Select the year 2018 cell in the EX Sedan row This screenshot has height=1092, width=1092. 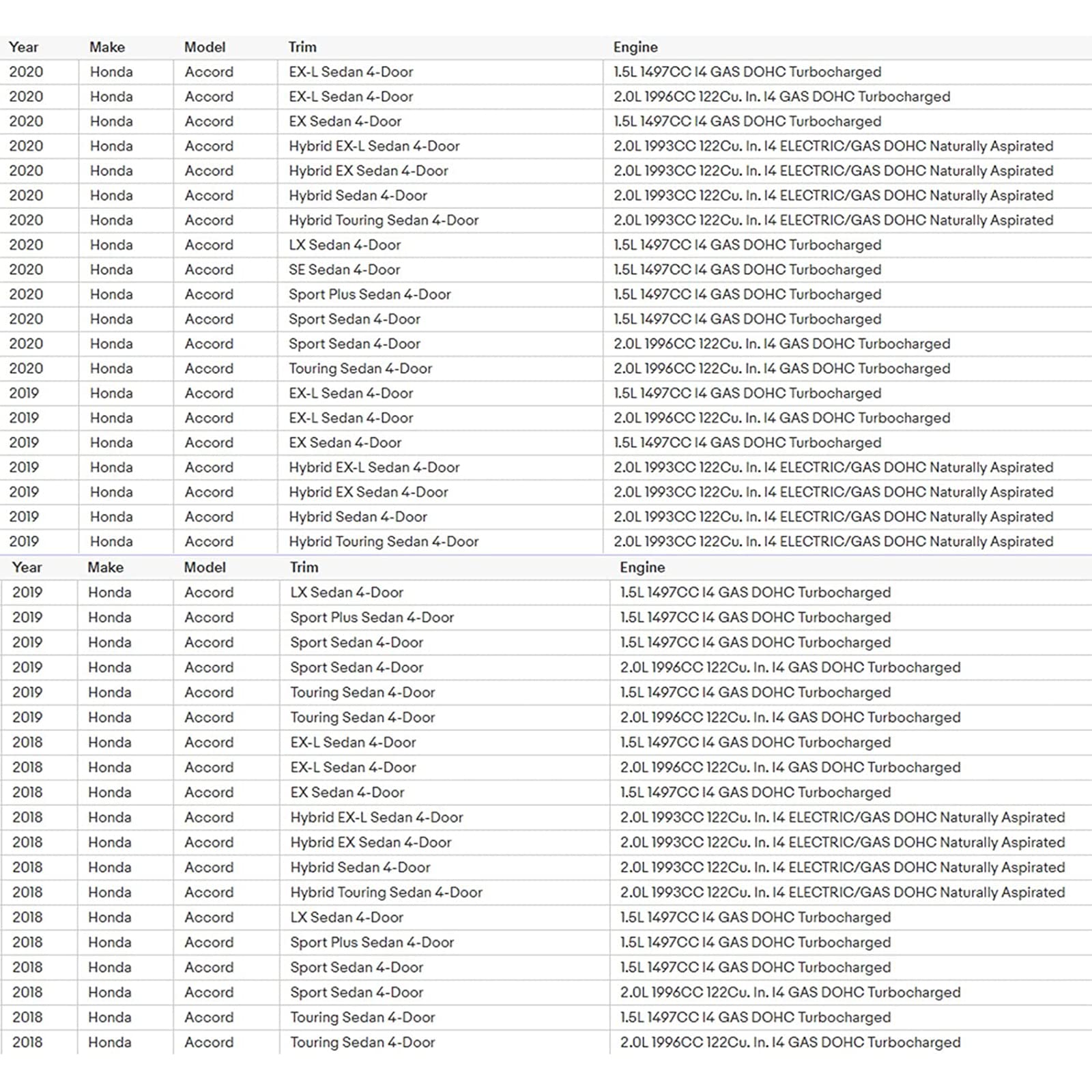point(39,792)
